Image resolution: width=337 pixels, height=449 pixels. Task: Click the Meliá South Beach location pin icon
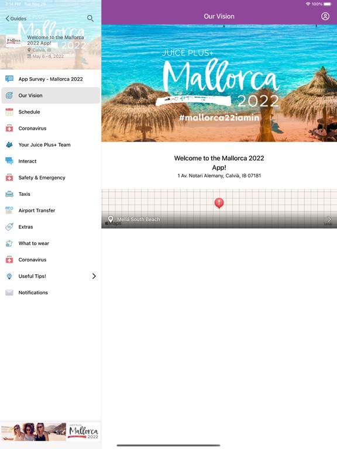[x=111, y=219]
